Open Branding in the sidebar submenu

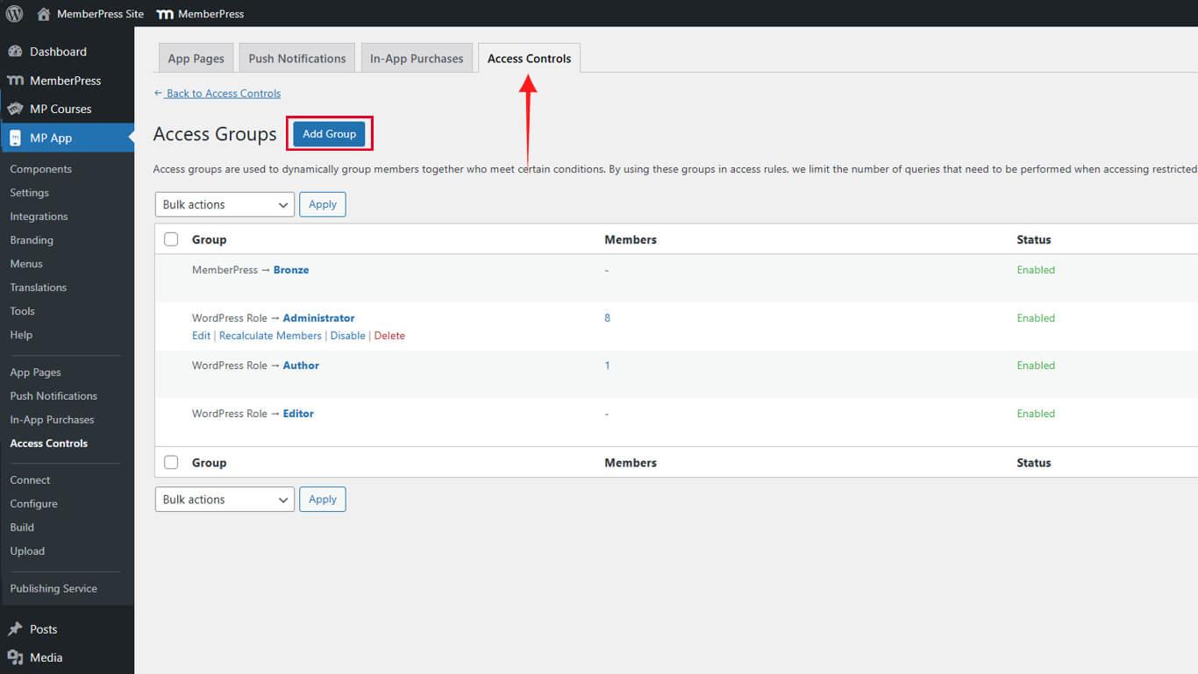point(32,240)
